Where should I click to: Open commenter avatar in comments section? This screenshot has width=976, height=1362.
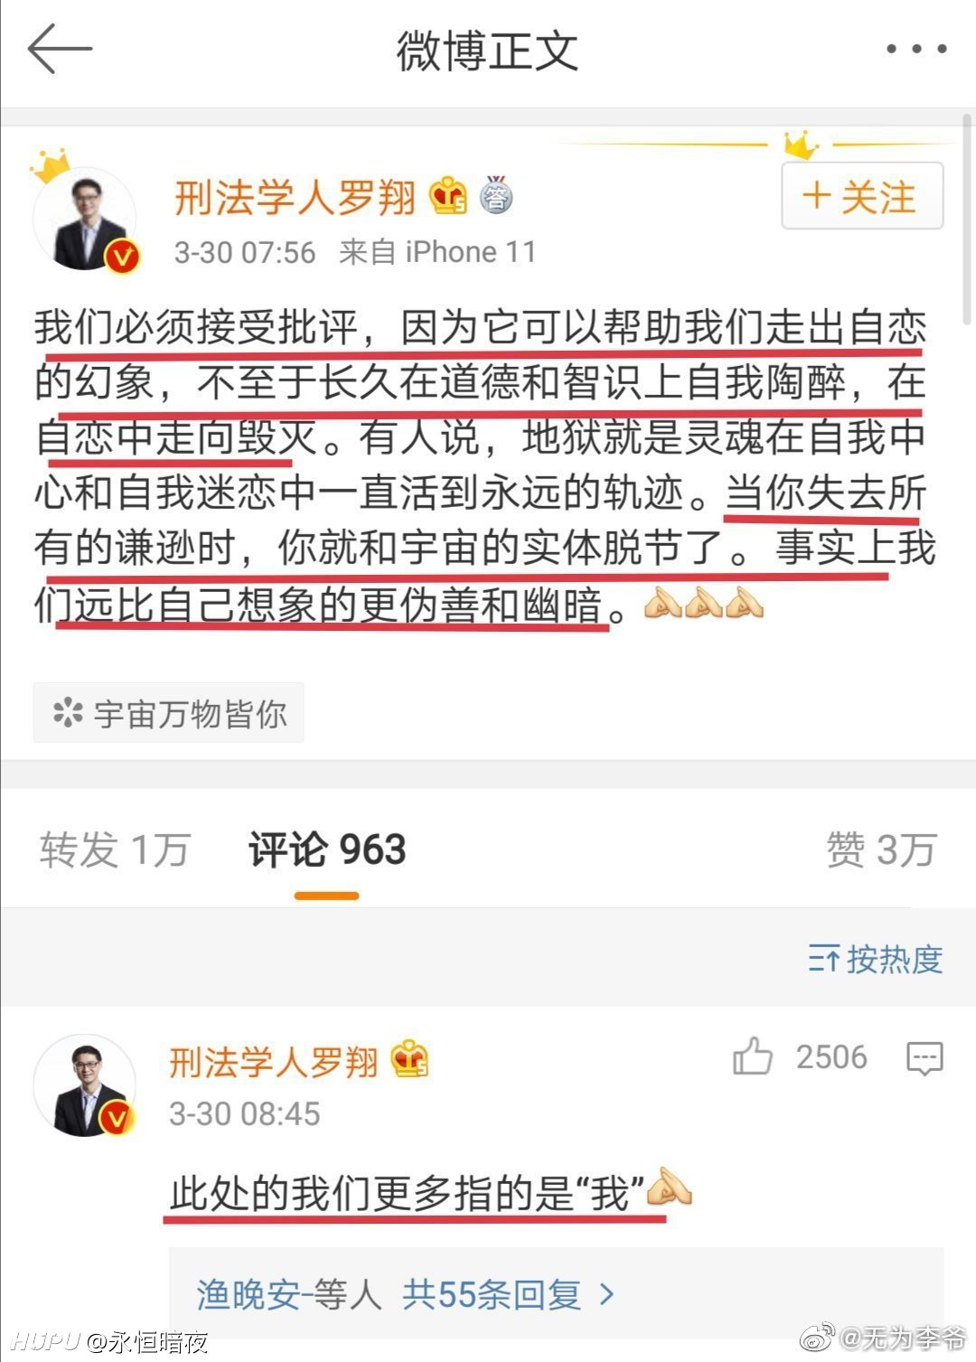coord(85,1086)
